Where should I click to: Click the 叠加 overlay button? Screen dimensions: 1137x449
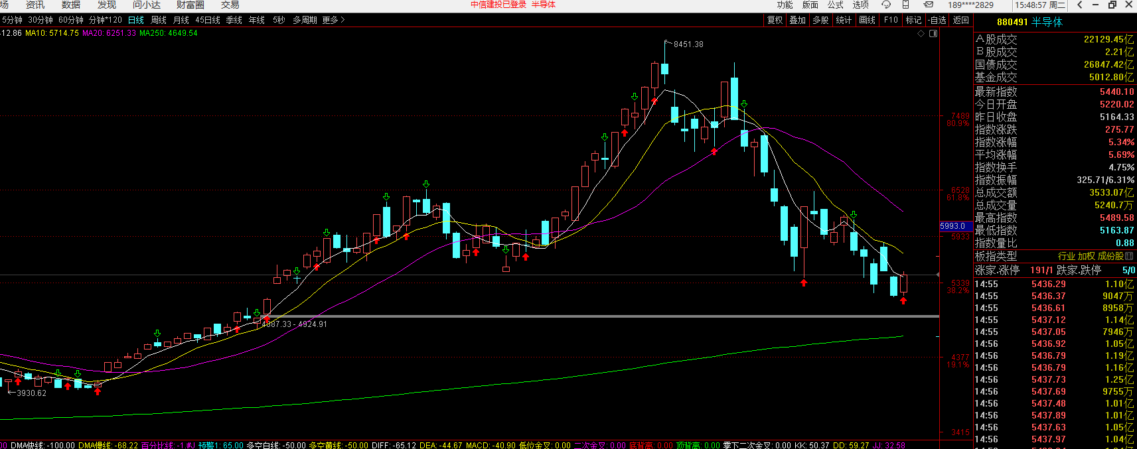[797, 20]
